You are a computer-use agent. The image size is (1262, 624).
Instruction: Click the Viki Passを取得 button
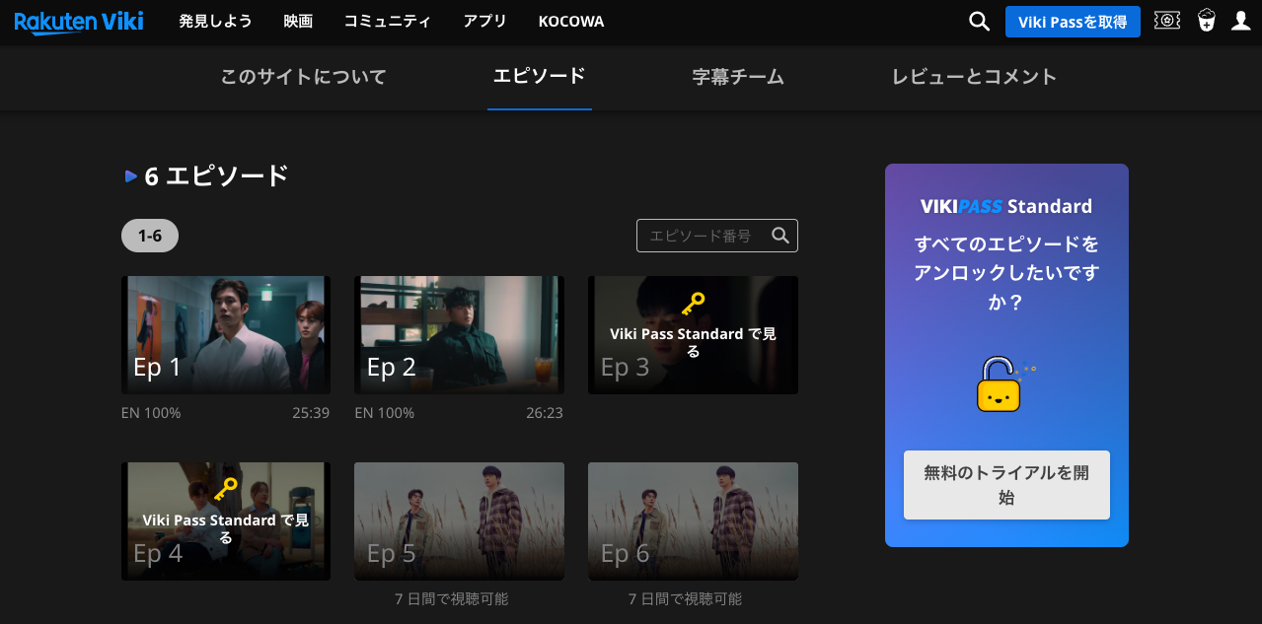click(x=1073, y=22)
